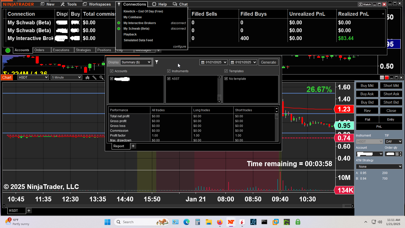This screenshot has height=228, width=405.
Task: Click the Short Mkt button
Action: (x=391, y=86)
